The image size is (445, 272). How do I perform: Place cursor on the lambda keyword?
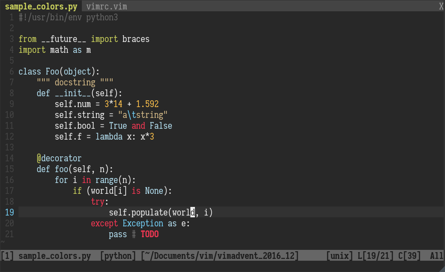coord(109,136)
